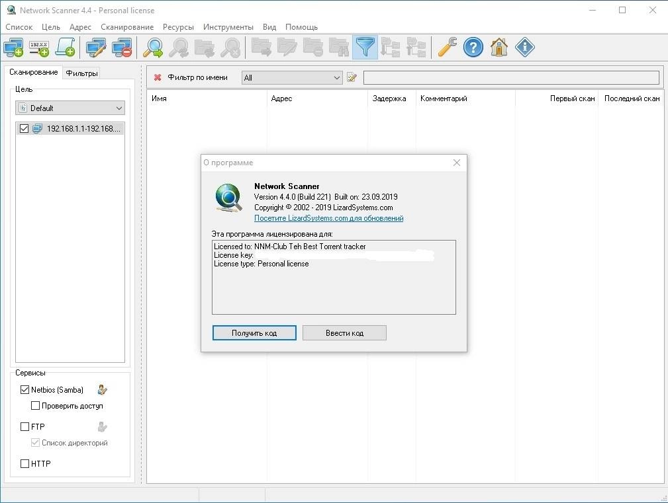Click FTP credentials grayed user icon
This screenshot has width=668, height=503.
(x=102, y=426)
